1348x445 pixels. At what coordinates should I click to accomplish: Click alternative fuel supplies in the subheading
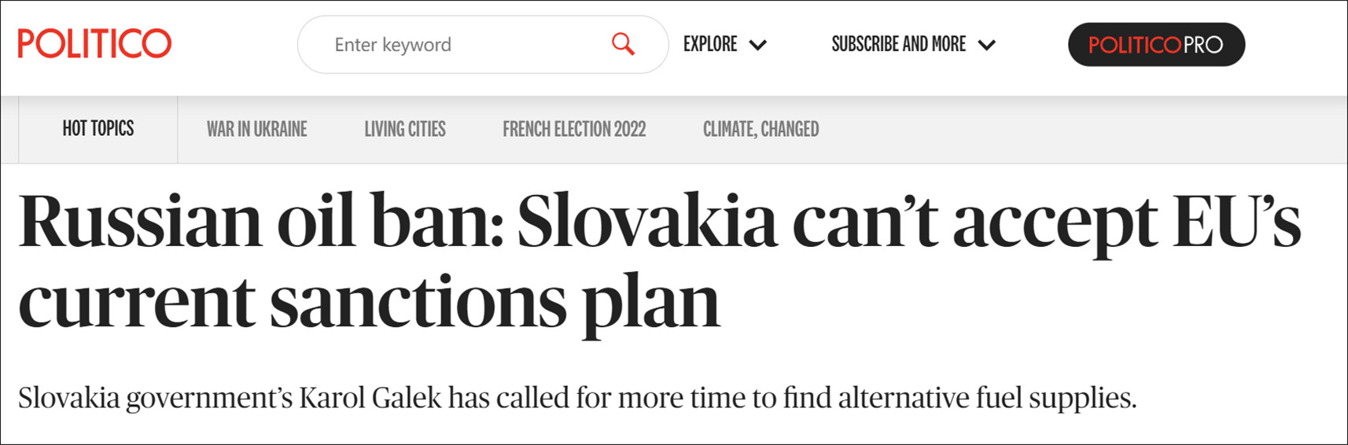[987, 399]
